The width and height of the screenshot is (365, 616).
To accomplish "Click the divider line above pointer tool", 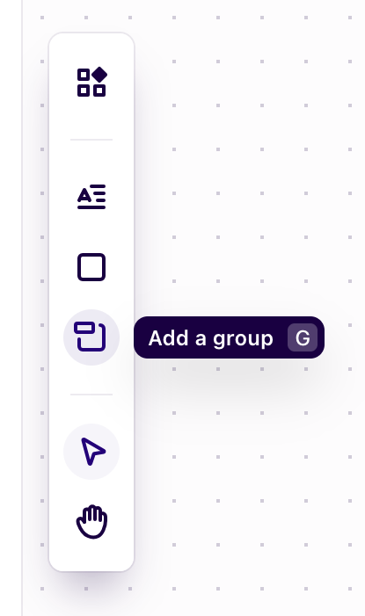I will click(91, 395).
